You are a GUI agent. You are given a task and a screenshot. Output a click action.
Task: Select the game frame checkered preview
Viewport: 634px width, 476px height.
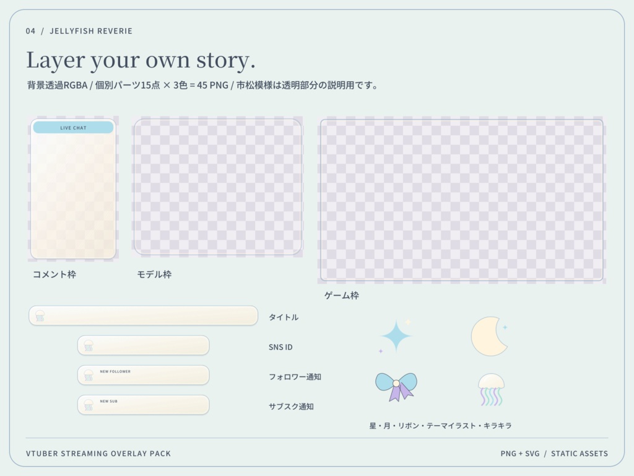coord(462,200)
